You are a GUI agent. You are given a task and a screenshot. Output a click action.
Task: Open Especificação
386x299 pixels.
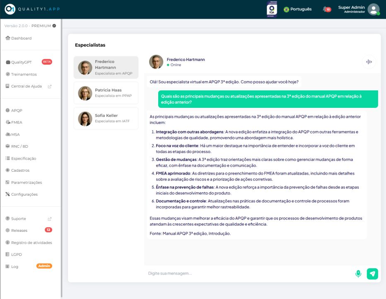click(x=24, y=158)
